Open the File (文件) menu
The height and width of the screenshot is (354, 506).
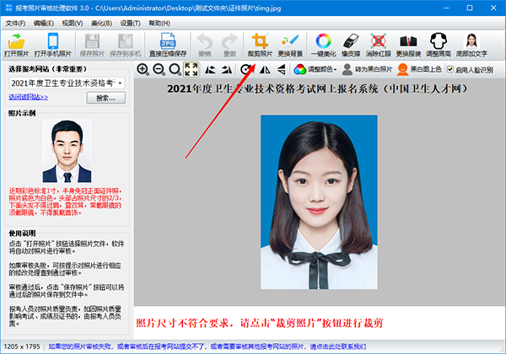point(16,23)
